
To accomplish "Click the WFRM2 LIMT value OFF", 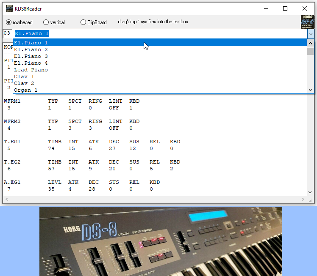I will (114, 128).
